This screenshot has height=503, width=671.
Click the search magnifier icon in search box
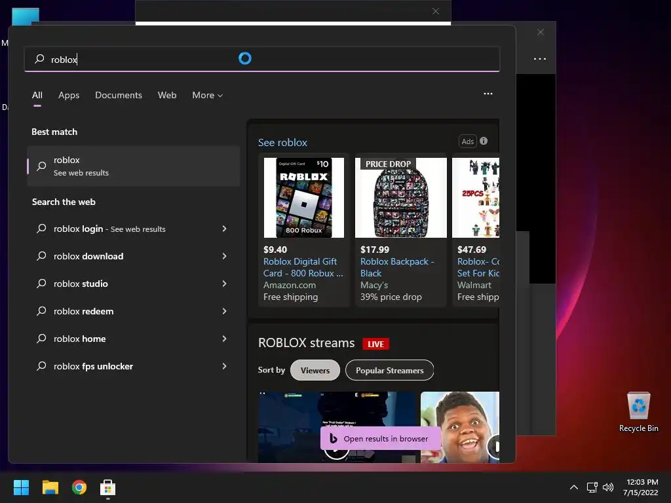pyautogui.click(x=39, y=58)
